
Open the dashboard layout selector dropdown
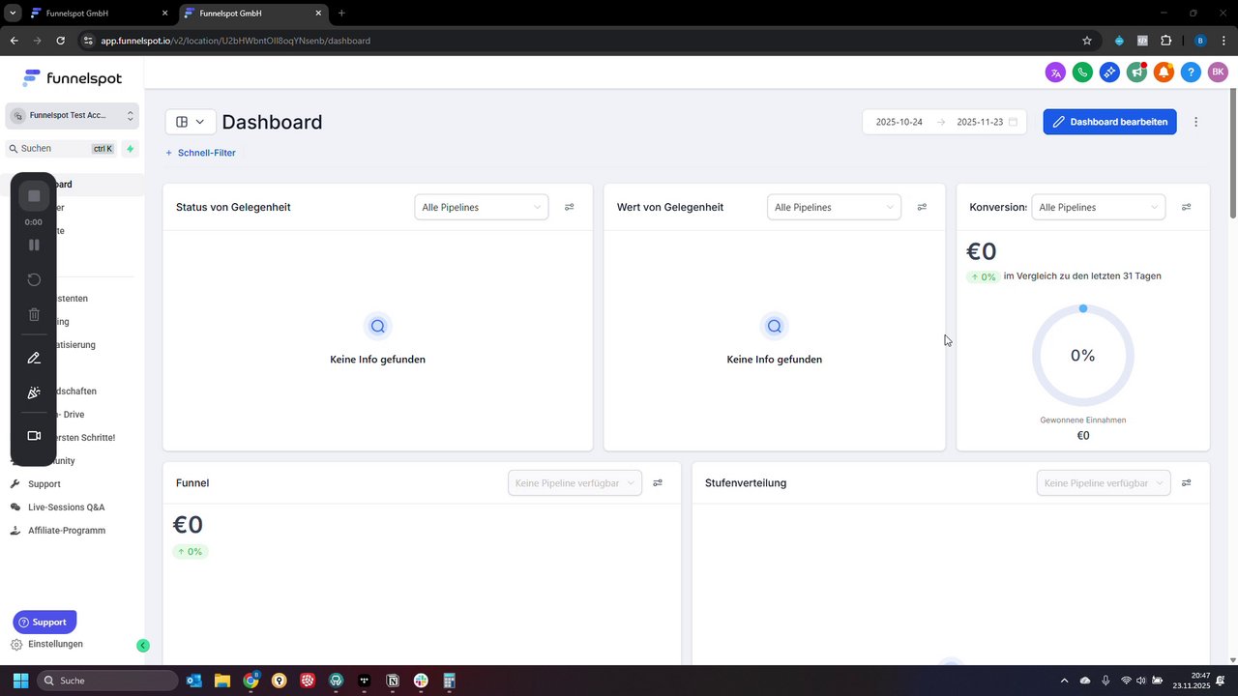coord(191,122)
